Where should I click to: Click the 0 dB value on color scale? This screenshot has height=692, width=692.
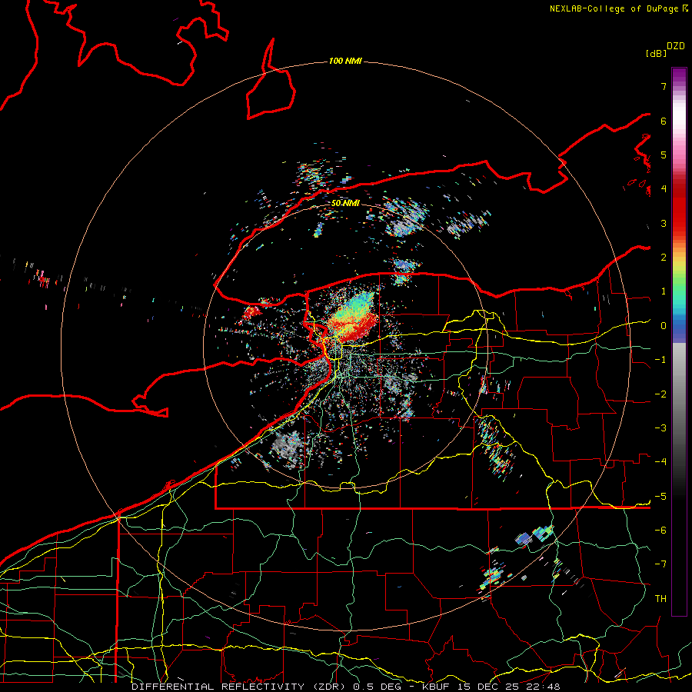(x=664, y=326)
